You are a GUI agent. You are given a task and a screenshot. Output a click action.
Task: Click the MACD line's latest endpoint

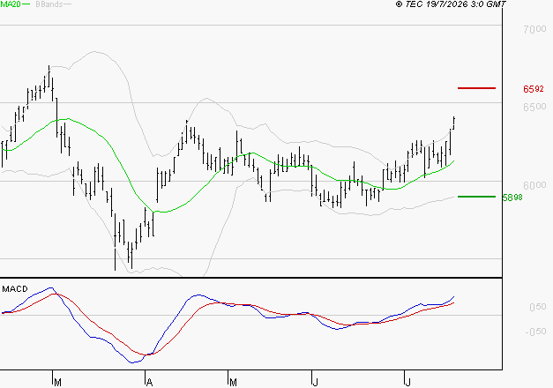pyautogui.click(x=453, y=296)
